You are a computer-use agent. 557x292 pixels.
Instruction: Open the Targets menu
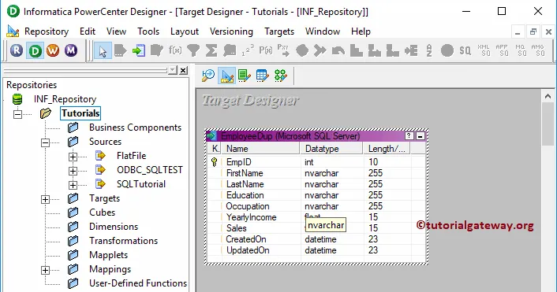(279, 31)
